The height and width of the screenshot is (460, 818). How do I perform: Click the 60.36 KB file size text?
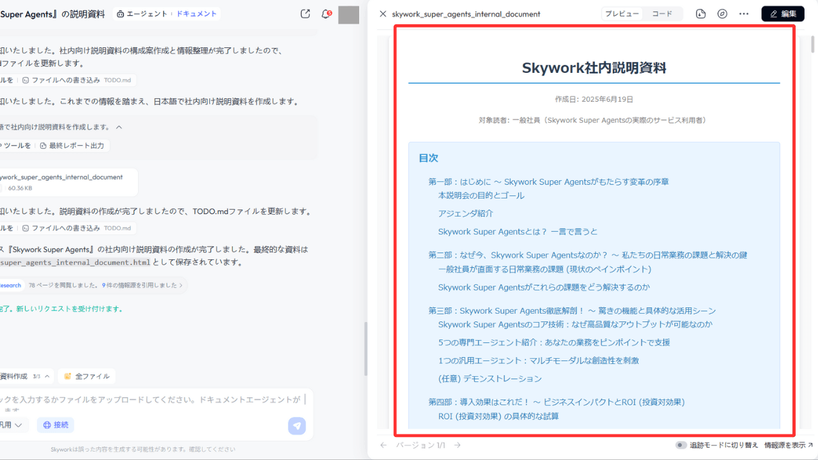20,188
